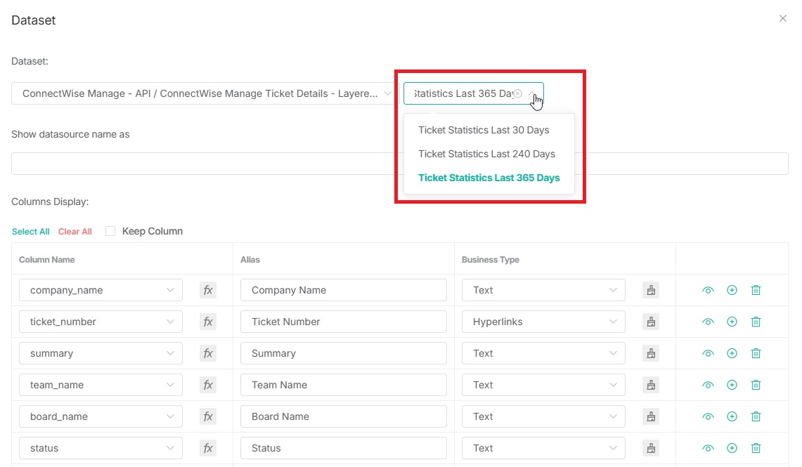Viewport: 802px width, 467px height.
Task: Delete the summary column row
Action: point(756,353)
